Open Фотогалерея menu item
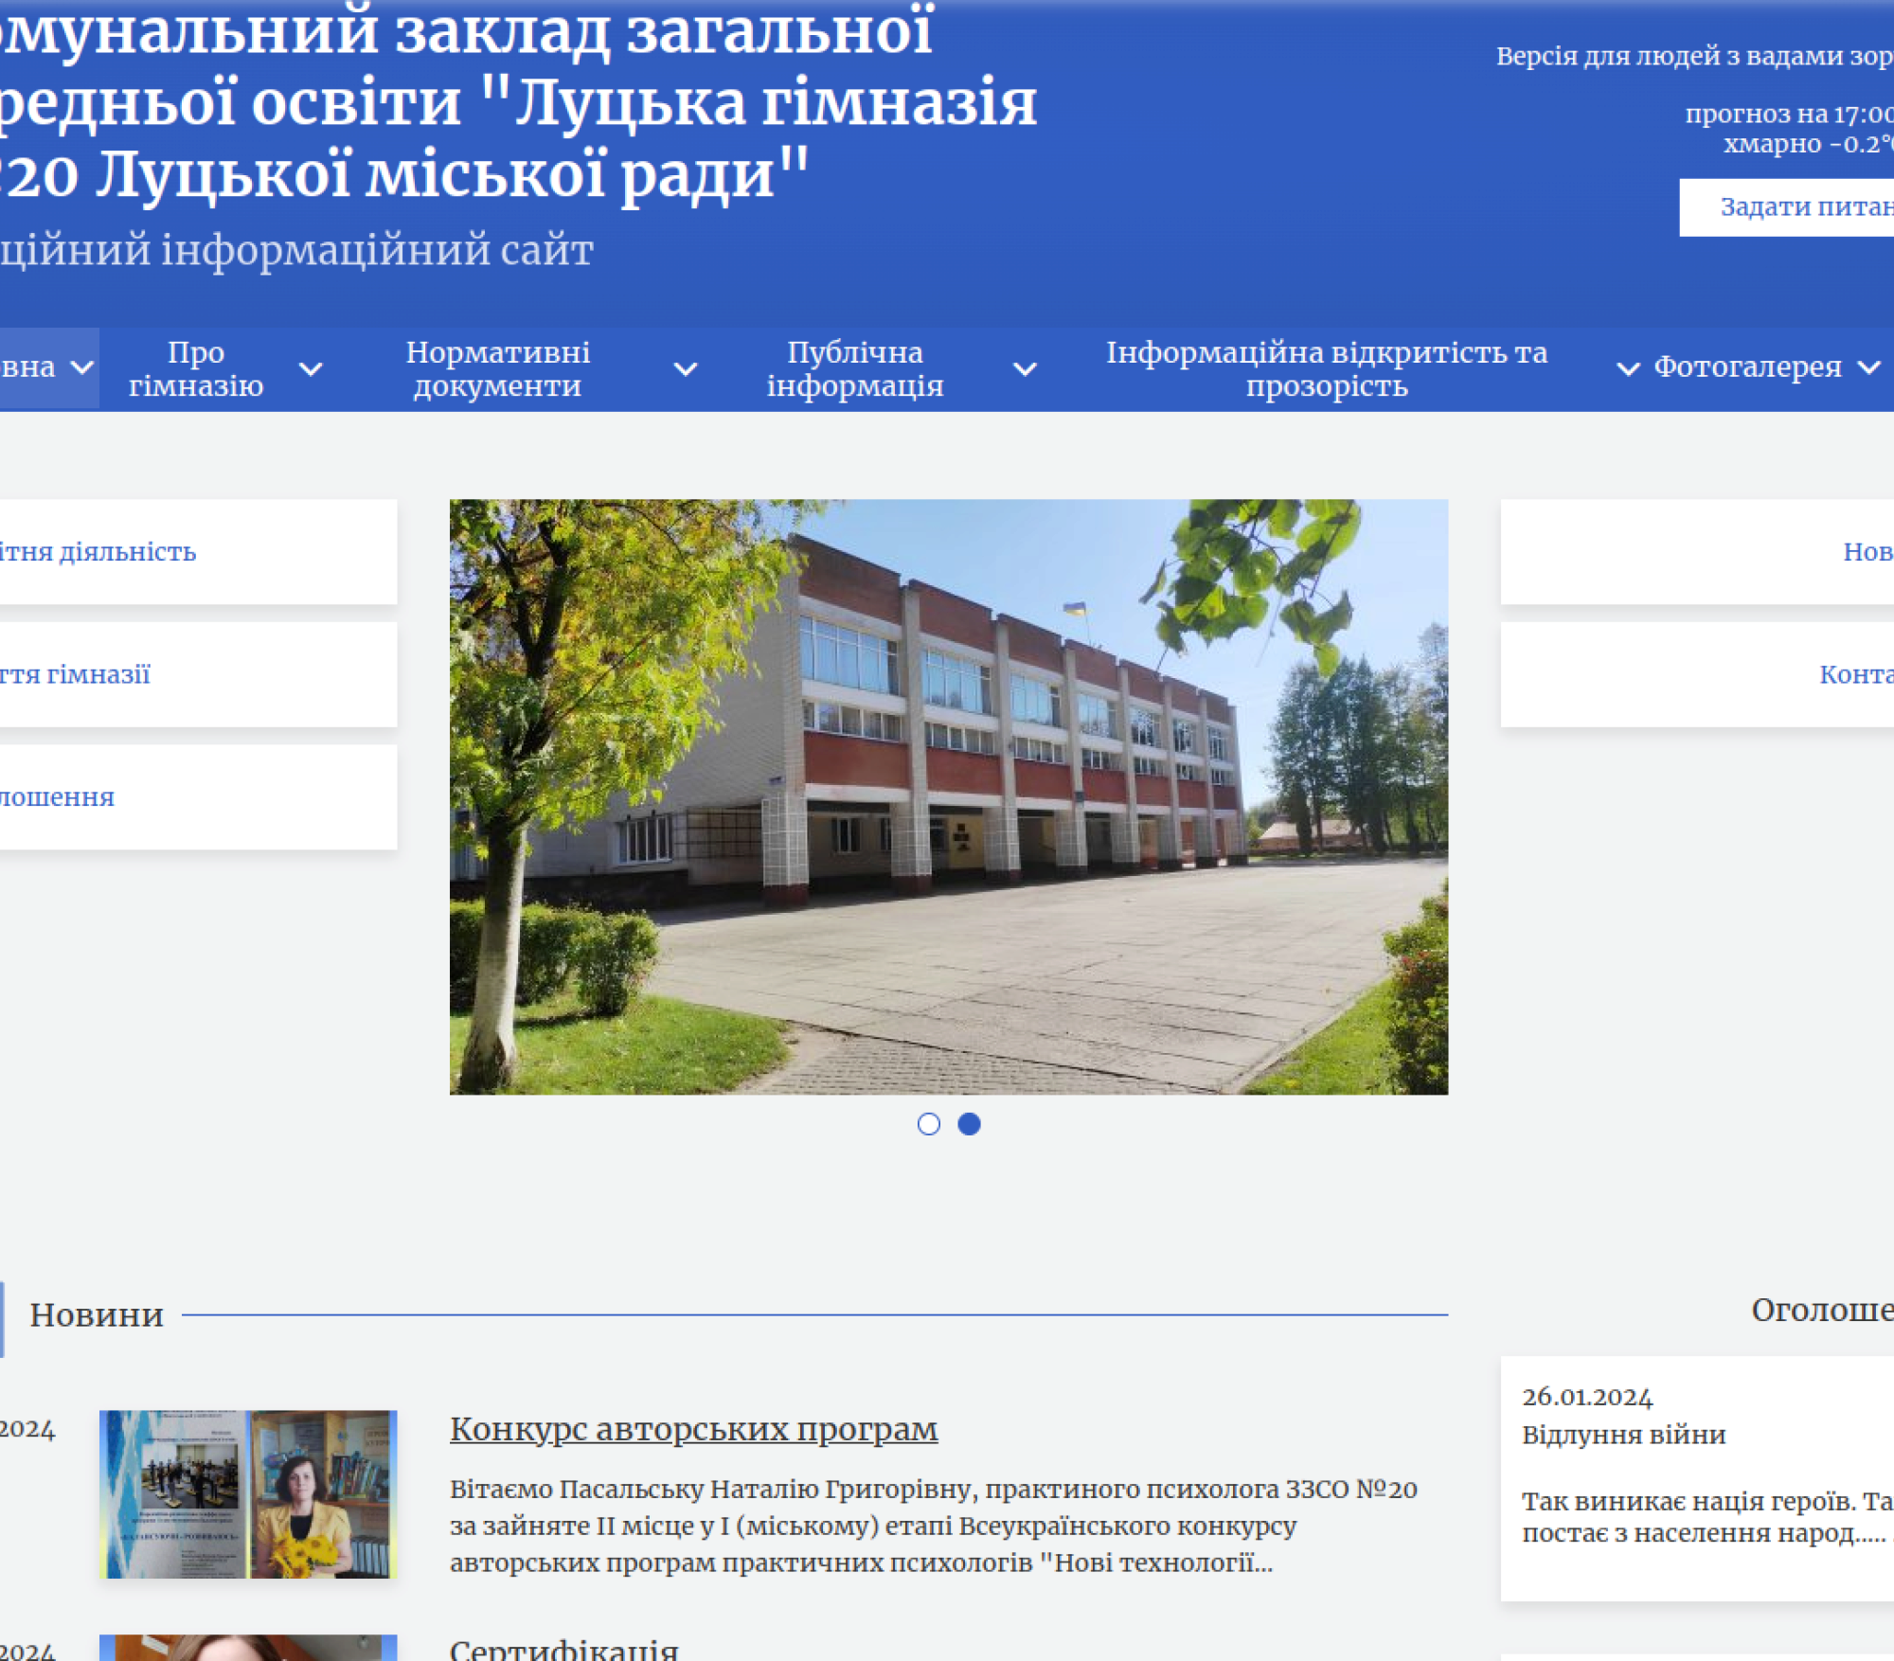Screen dimensions: 1894x1661 [x=1747, y=367]
